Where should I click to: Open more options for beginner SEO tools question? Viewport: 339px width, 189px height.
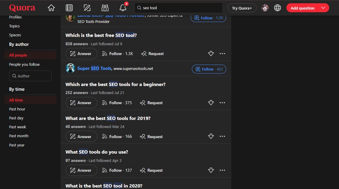pyautogui.click(x=222, y=103)
